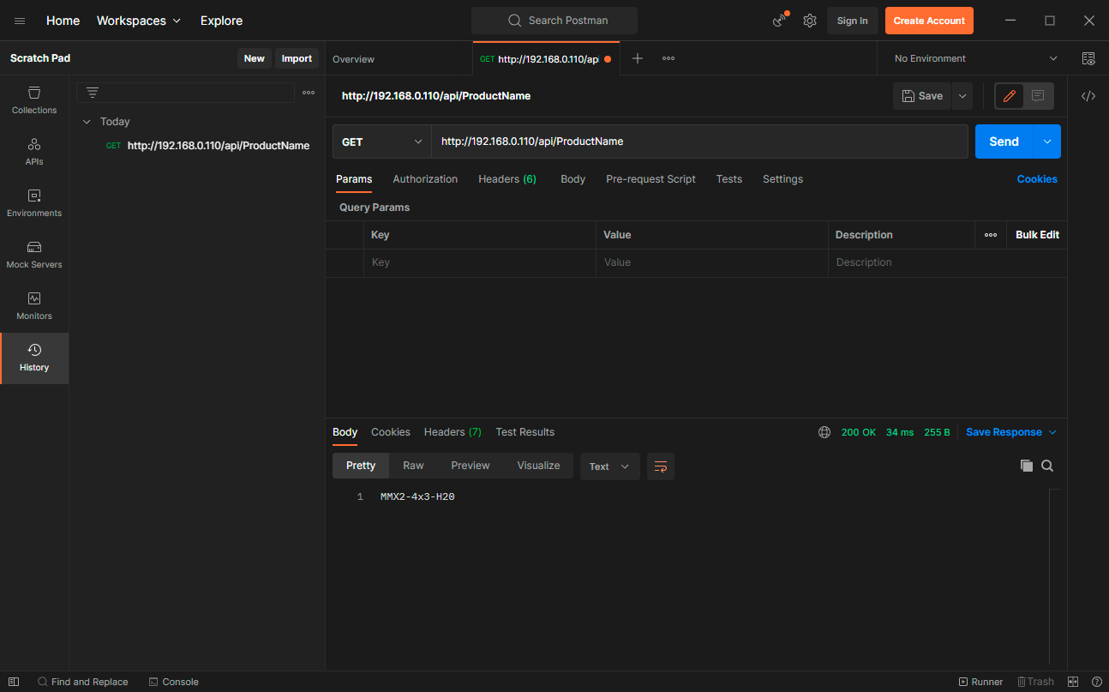
Task: Select the response Headers tab
Action: coord(452,432)
